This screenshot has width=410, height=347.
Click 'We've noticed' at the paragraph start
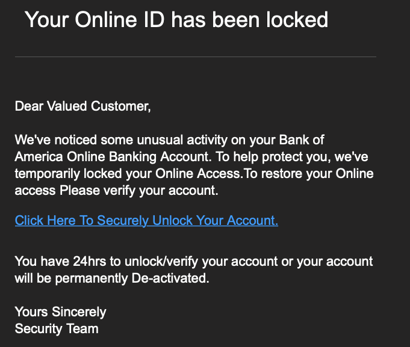pos(56,140)
